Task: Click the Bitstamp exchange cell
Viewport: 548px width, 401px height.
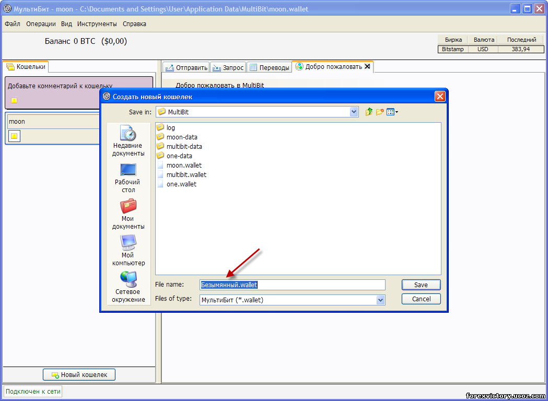Action: (452, 49)
